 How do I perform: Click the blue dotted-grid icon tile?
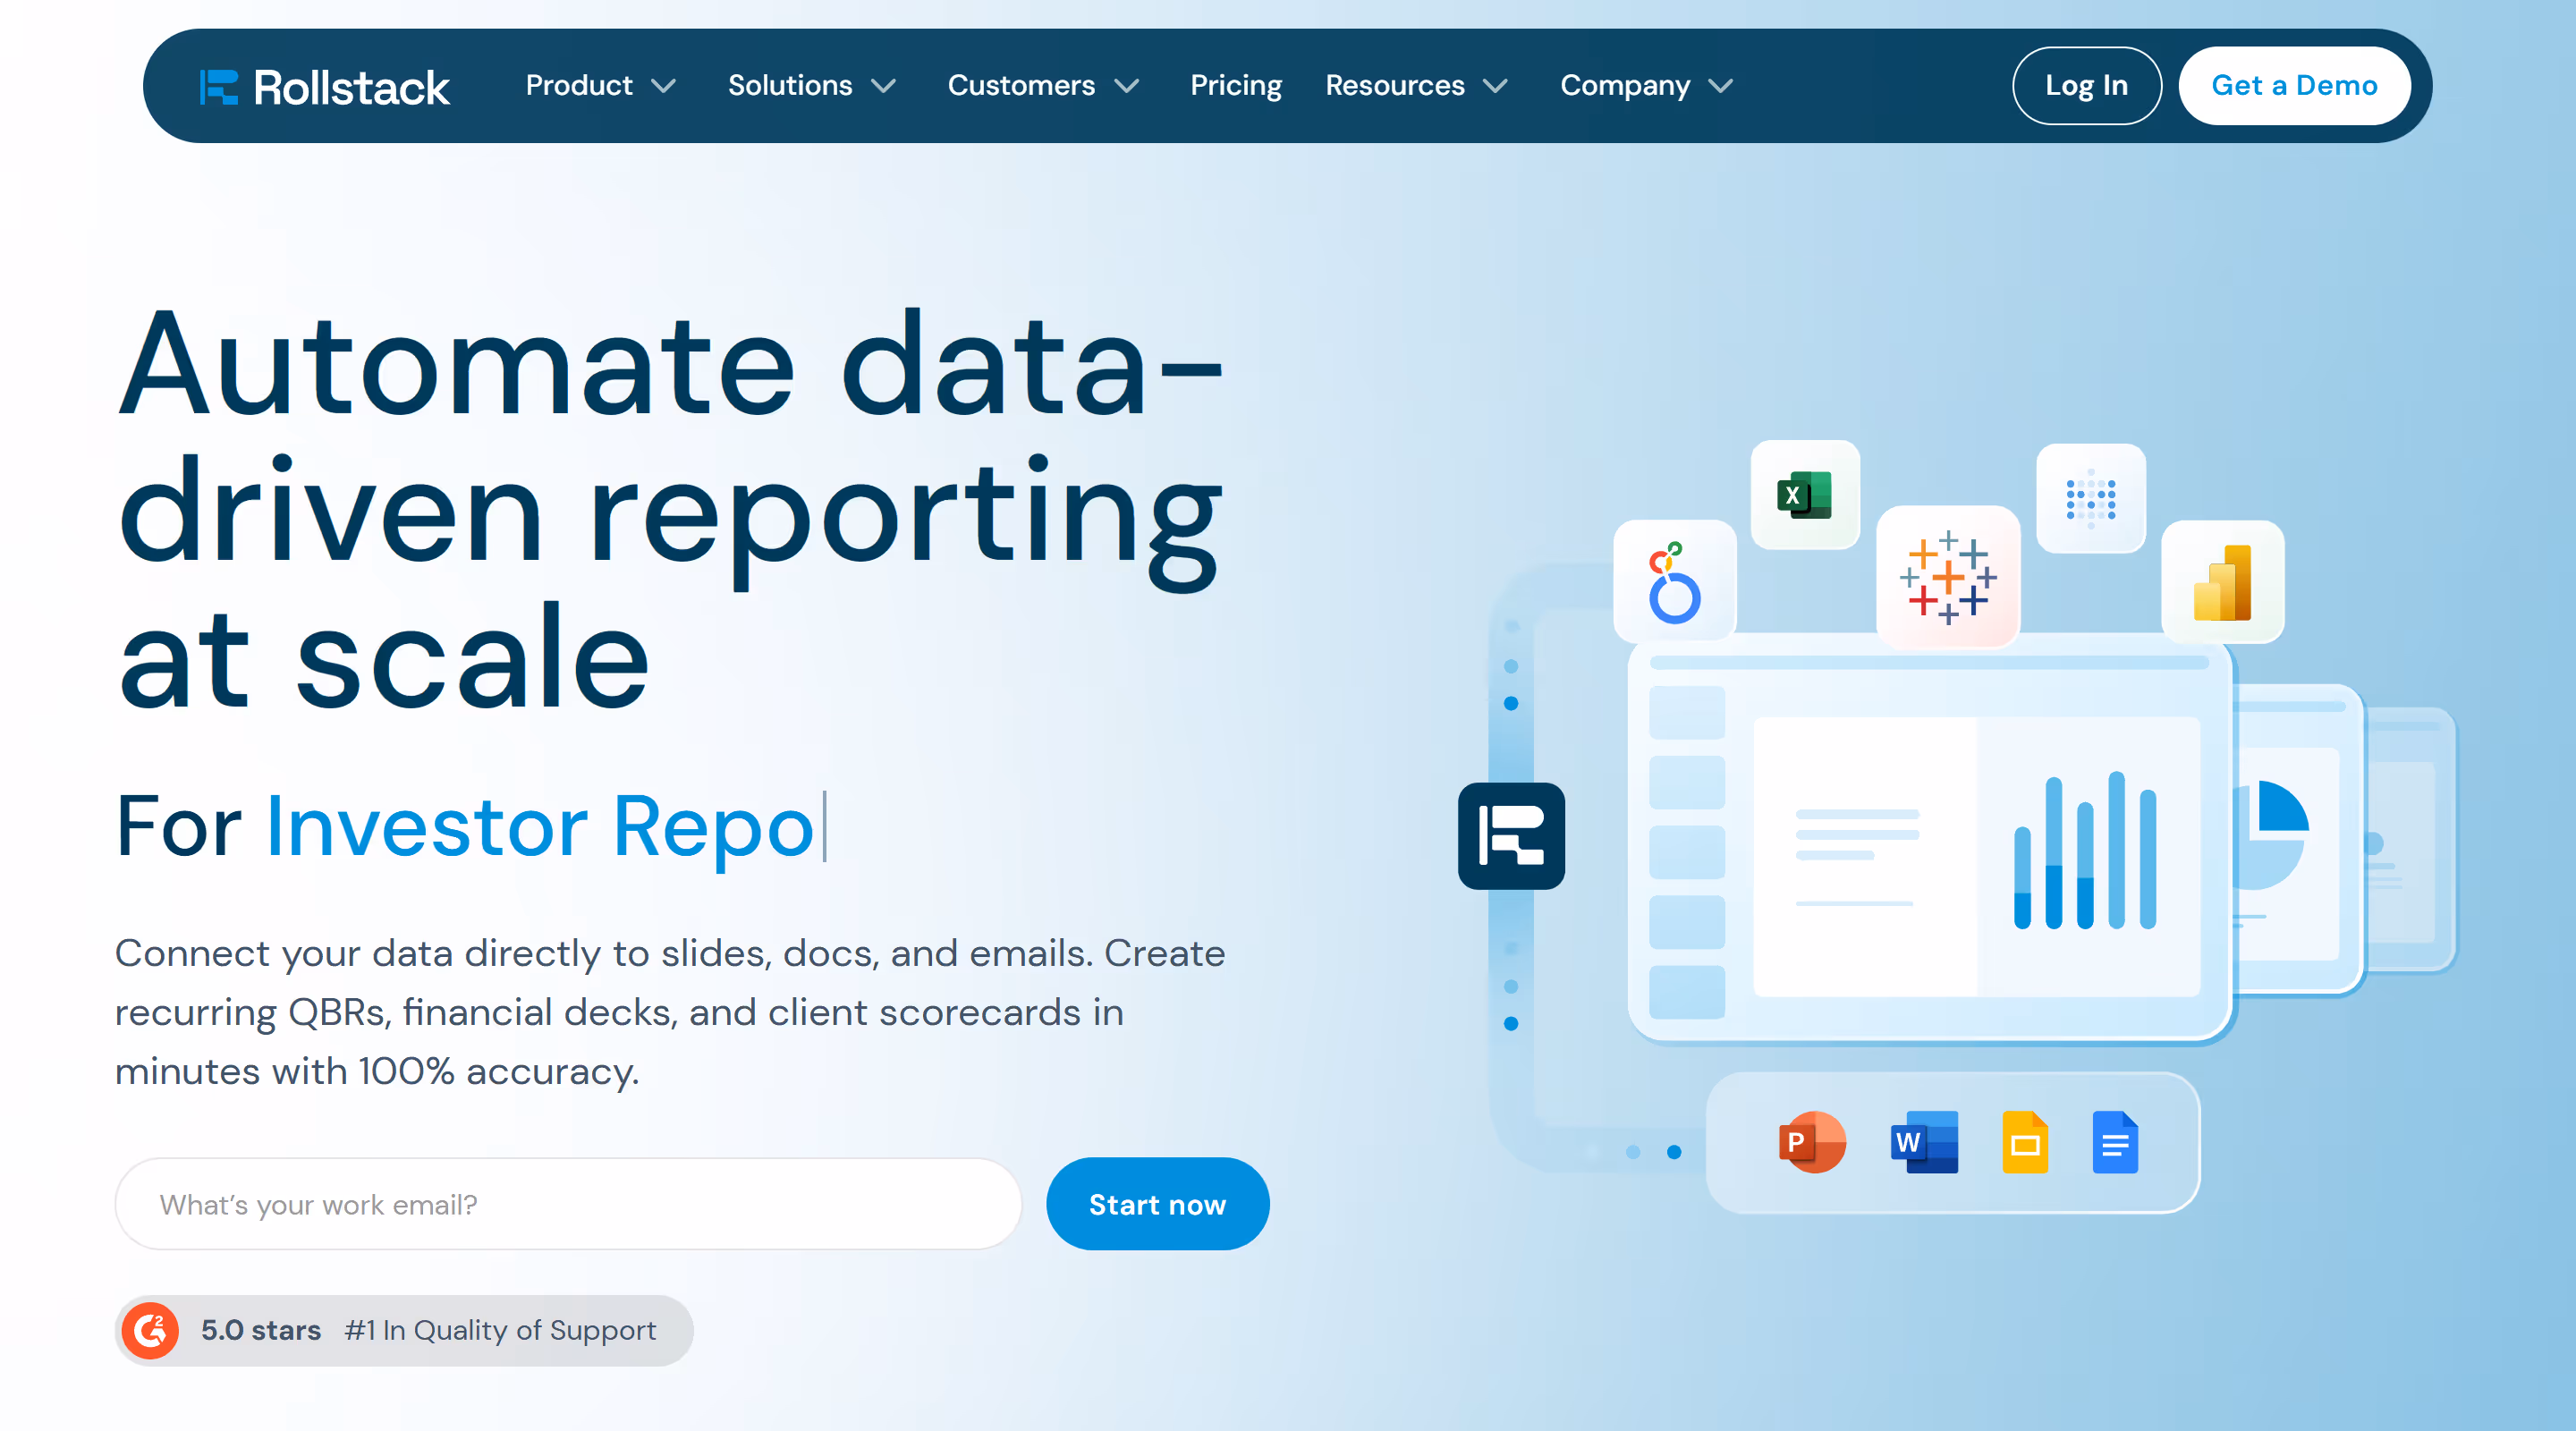click(2090, 498)
